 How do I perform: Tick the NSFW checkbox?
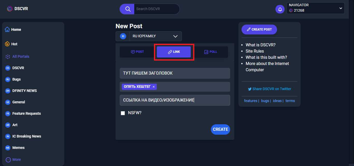[x=123, y=113]
